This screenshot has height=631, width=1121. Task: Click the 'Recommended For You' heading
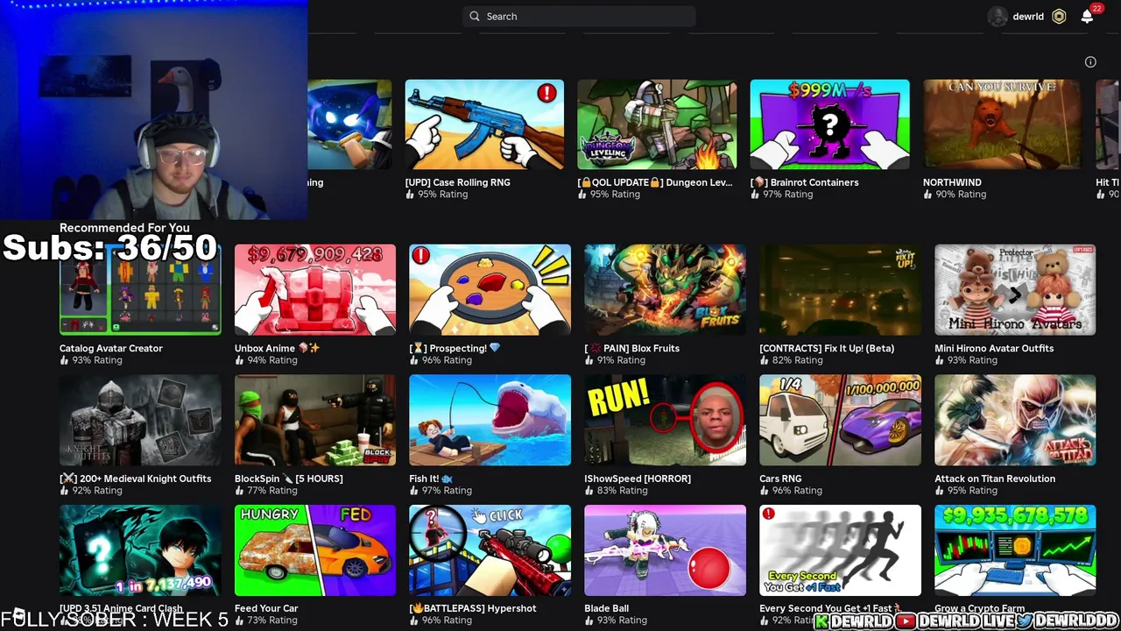point(124,228)
